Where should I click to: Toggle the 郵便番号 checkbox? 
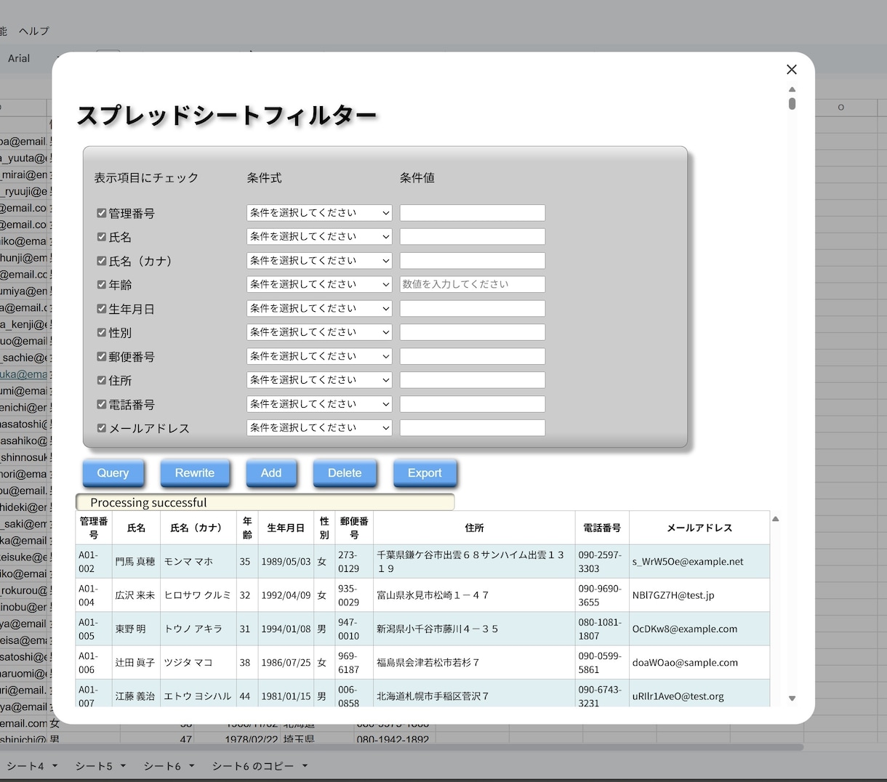[102, 357]
